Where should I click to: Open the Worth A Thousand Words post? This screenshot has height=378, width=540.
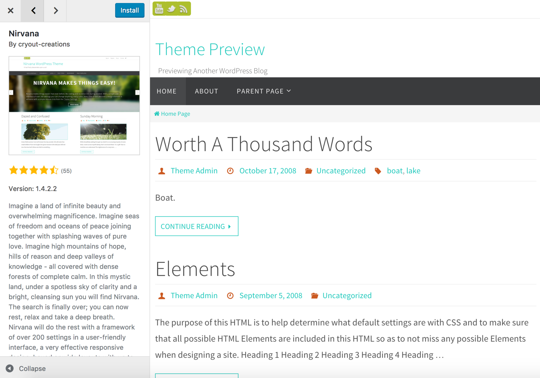(263, 144)
